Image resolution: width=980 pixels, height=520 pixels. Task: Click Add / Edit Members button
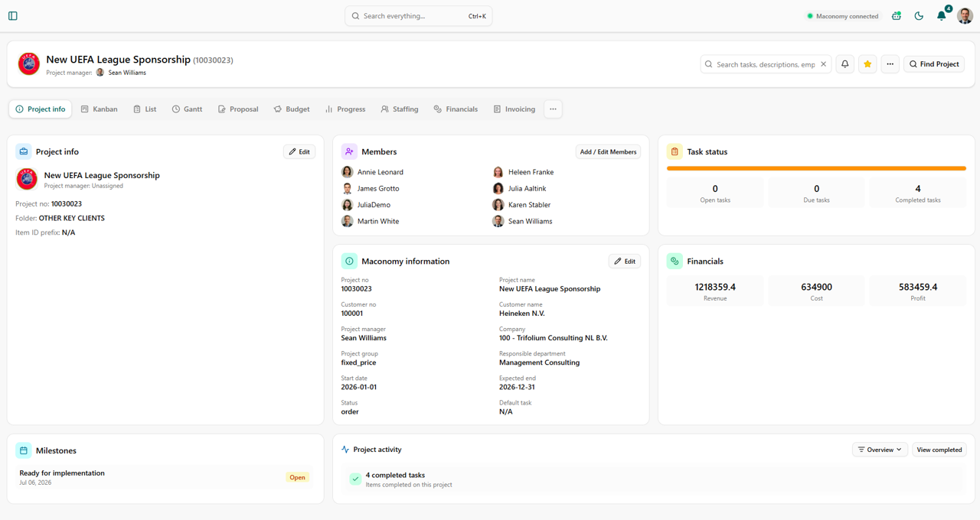click(608, 152)
